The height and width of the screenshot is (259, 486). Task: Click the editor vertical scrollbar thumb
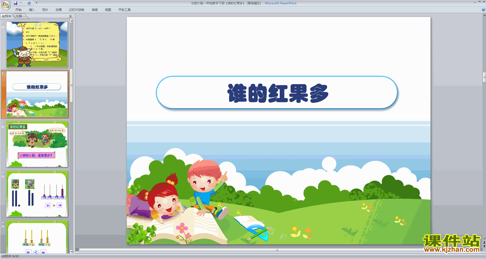[484, 77]
